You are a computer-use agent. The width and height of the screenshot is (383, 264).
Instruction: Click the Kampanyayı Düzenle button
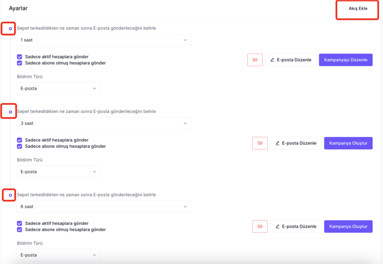(346, 60)
